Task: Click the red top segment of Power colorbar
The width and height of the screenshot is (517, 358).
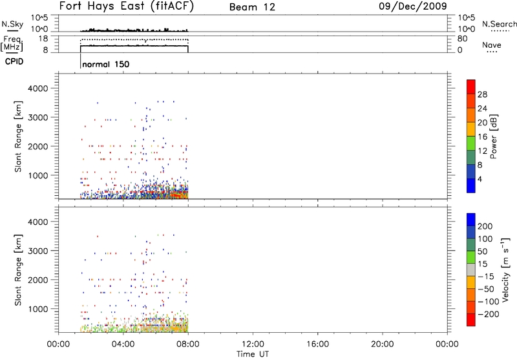Action: 471,87
